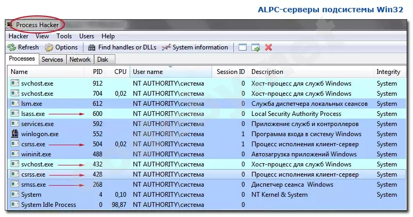Screen dimensions: 413x217
Task: Switch to the Network tab
Action: (80, 60)
